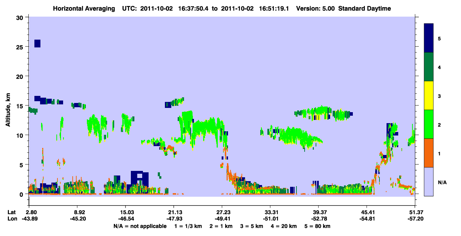Viewport: 461px width, 236px height.
Task: Click the longitude value -49.41
Action: (222, 219)
